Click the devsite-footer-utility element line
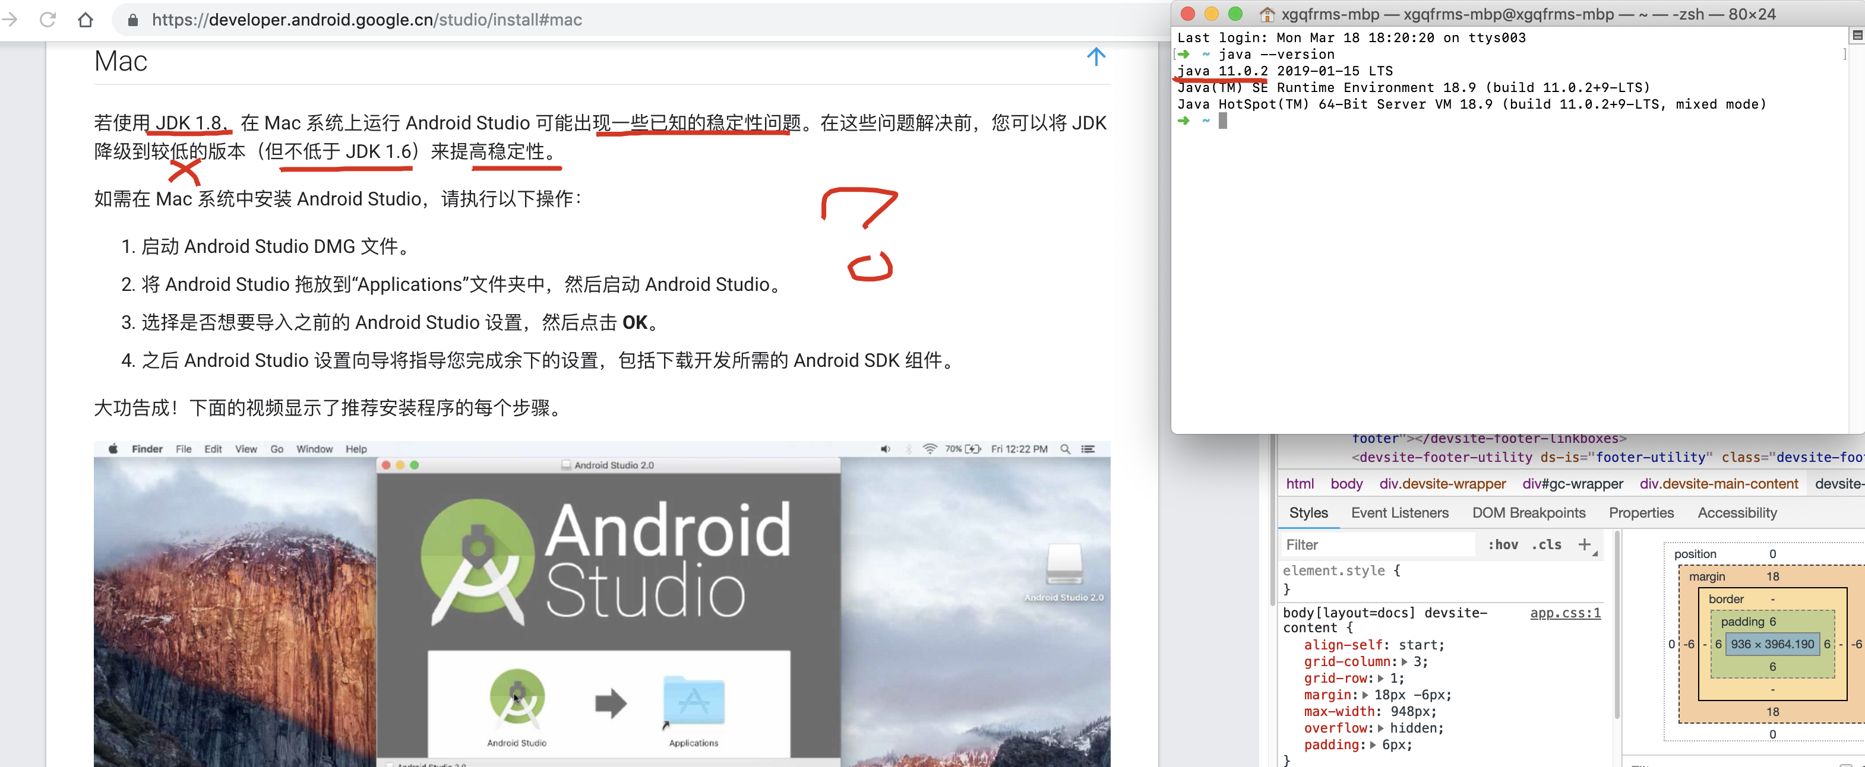This screenshot has width=1865, height=767. 1607,457
